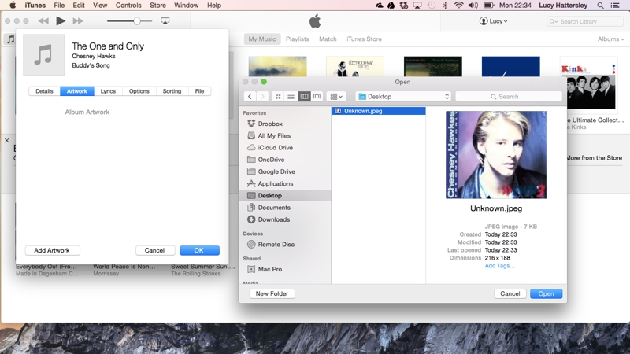Open the Store menu

[x=157, y=6]
